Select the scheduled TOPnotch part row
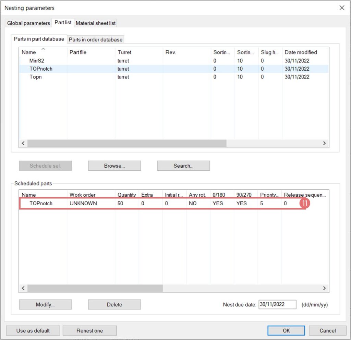Image resolution: width=351 pixels, height=340 pixels. tap(41, 203)
